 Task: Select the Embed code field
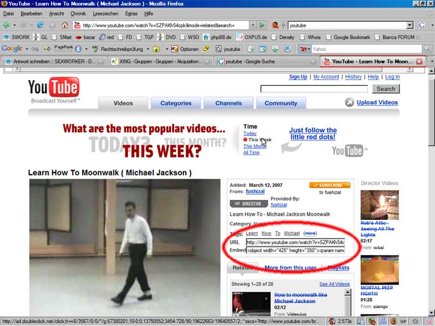pos(295,250)
